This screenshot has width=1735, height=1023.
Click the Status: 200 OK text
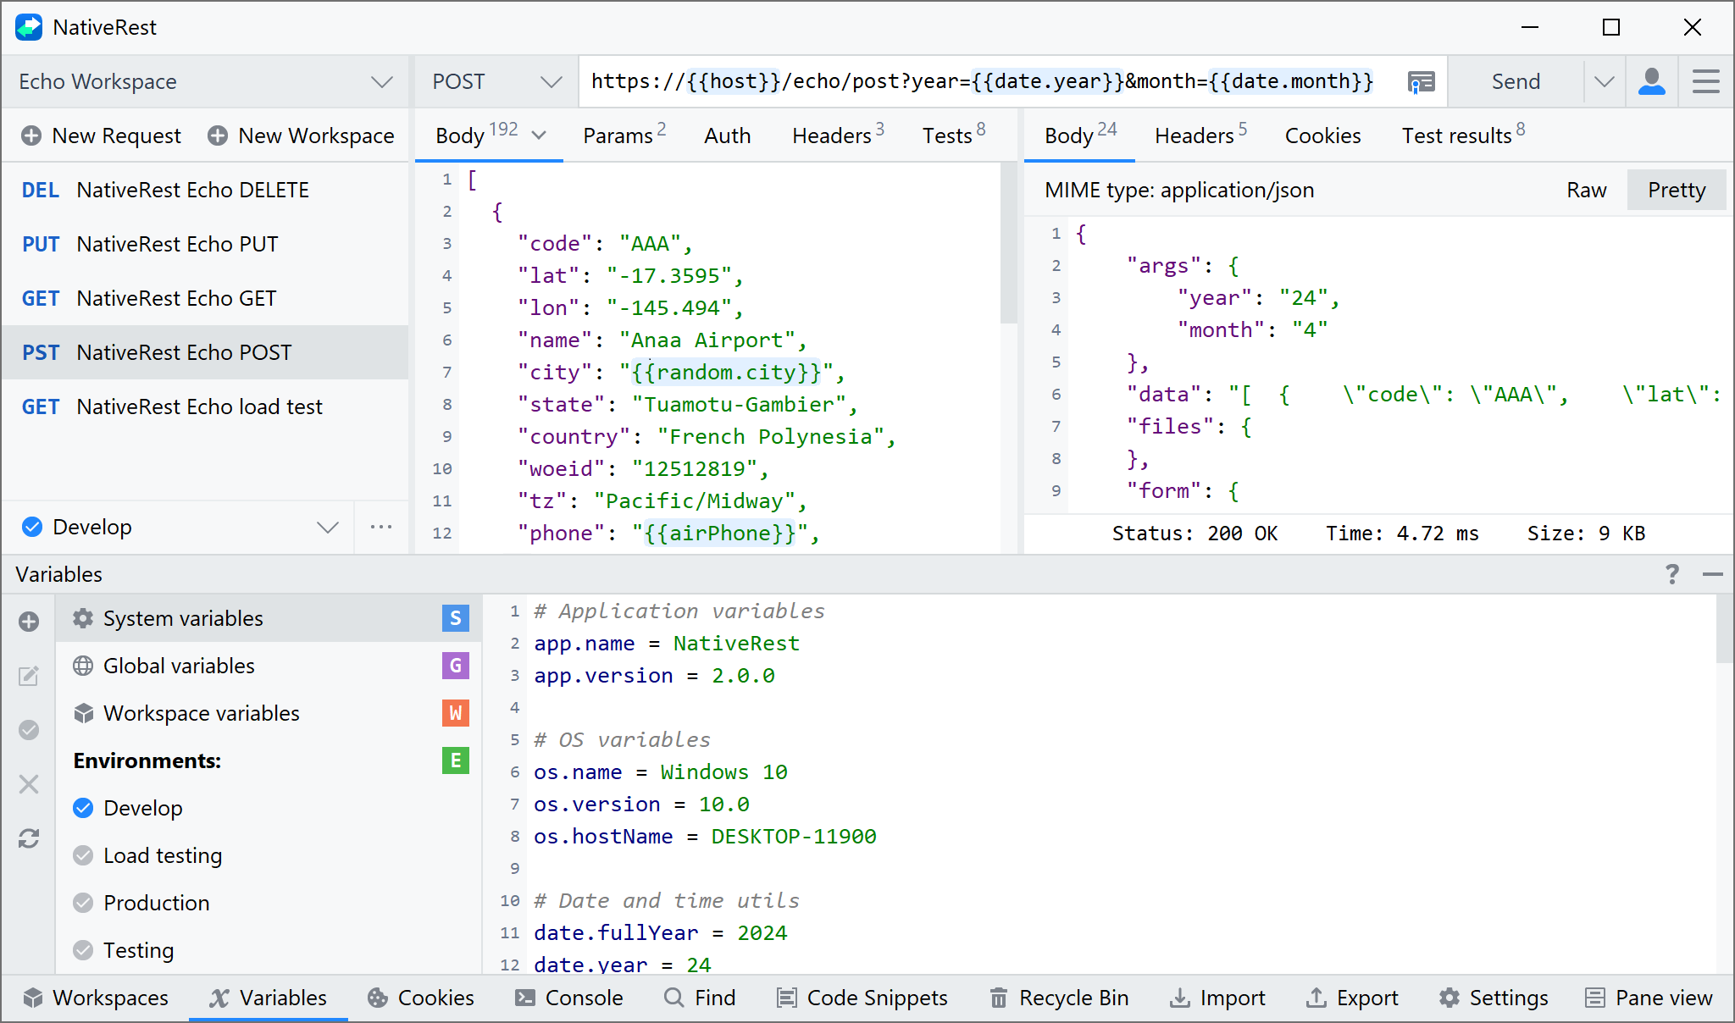click(1195, 534)
